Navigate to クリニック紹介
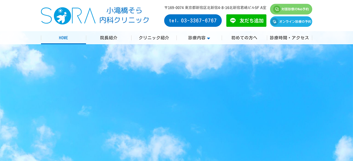This screenshot has width=353, height=161. click(154, 38)
